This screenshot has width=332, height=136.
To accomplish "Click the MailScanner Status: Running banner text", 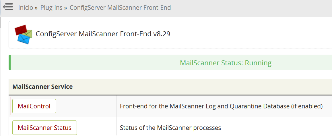I will [x=226, y=63].
